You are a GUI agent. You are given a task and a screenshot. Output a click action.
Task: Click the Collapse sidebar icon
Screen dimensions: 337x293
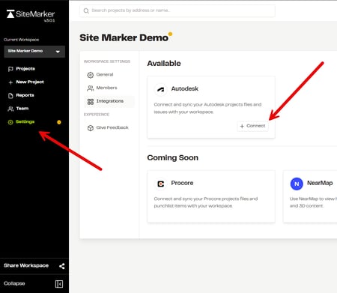click(59, 284)
